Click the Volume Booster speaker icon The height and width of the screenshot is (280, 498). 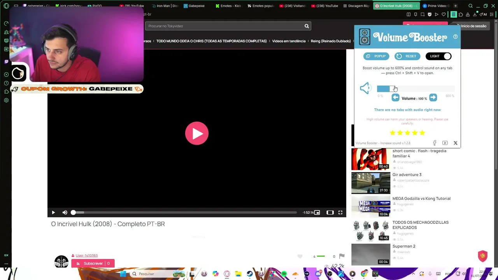[x=365, y=88]
